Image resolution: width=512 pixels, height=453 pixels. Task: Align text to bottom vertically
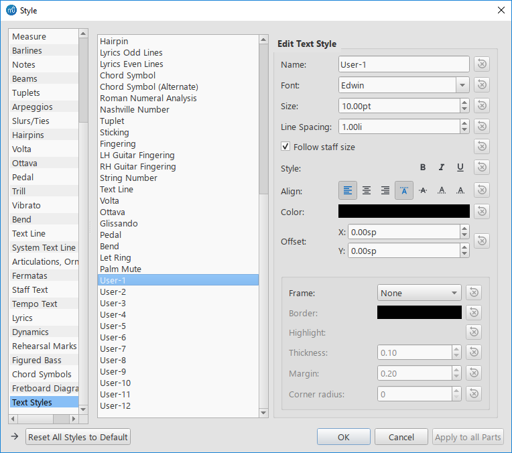point(460,190)
